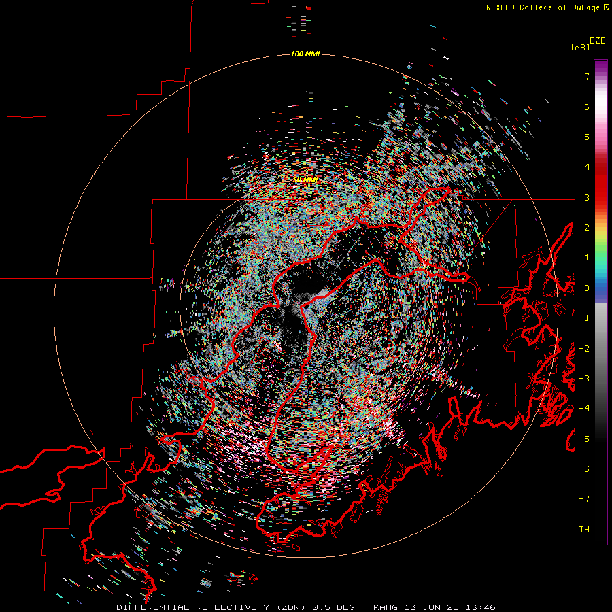Click the 6 tick label on scale
This screenshot has height=612, width=612.
coord(587,107)
